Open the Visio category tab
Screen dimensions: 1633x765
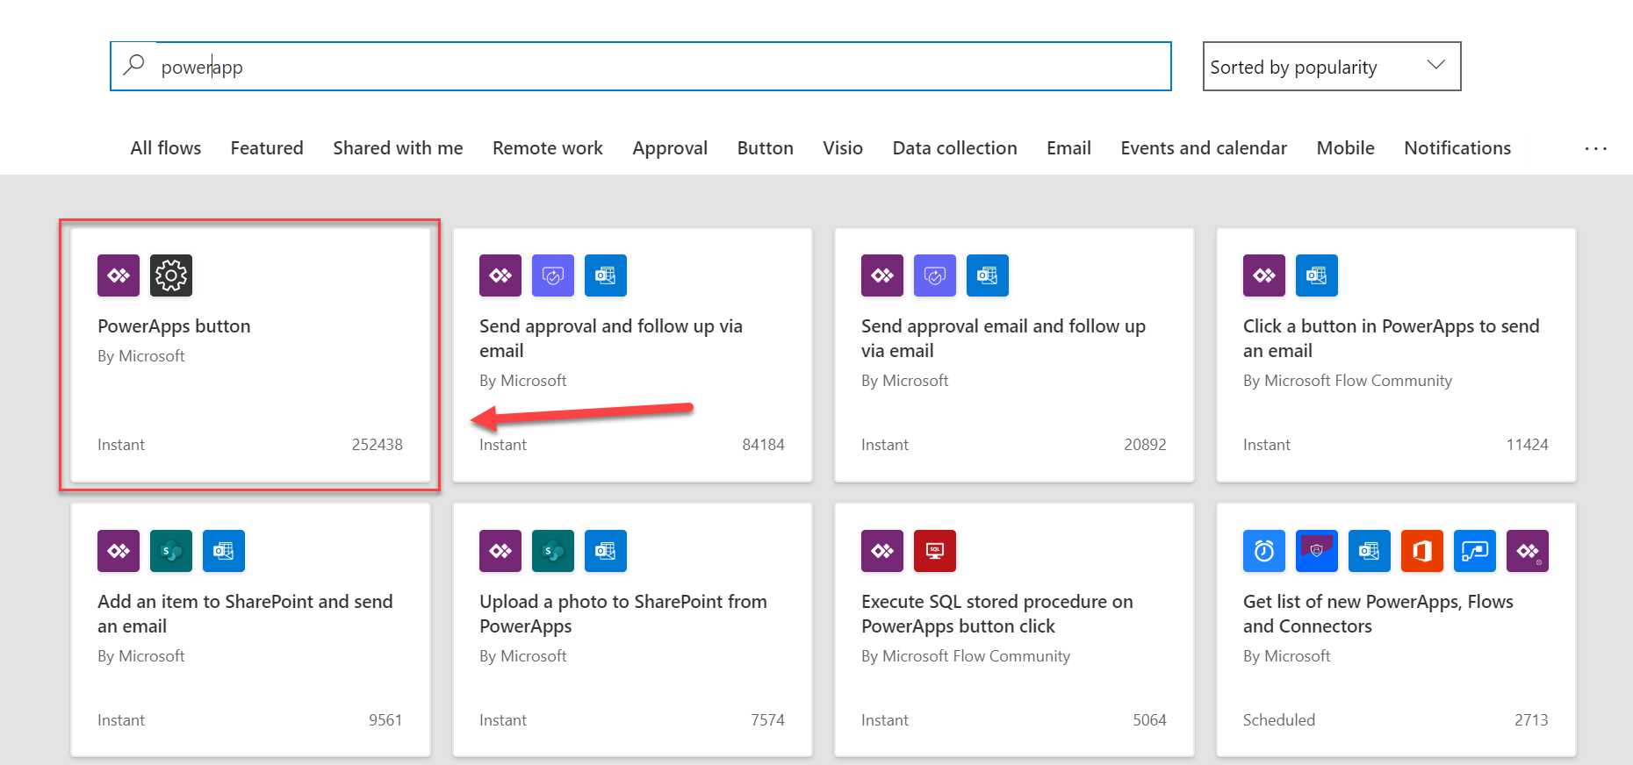(843, 148)
